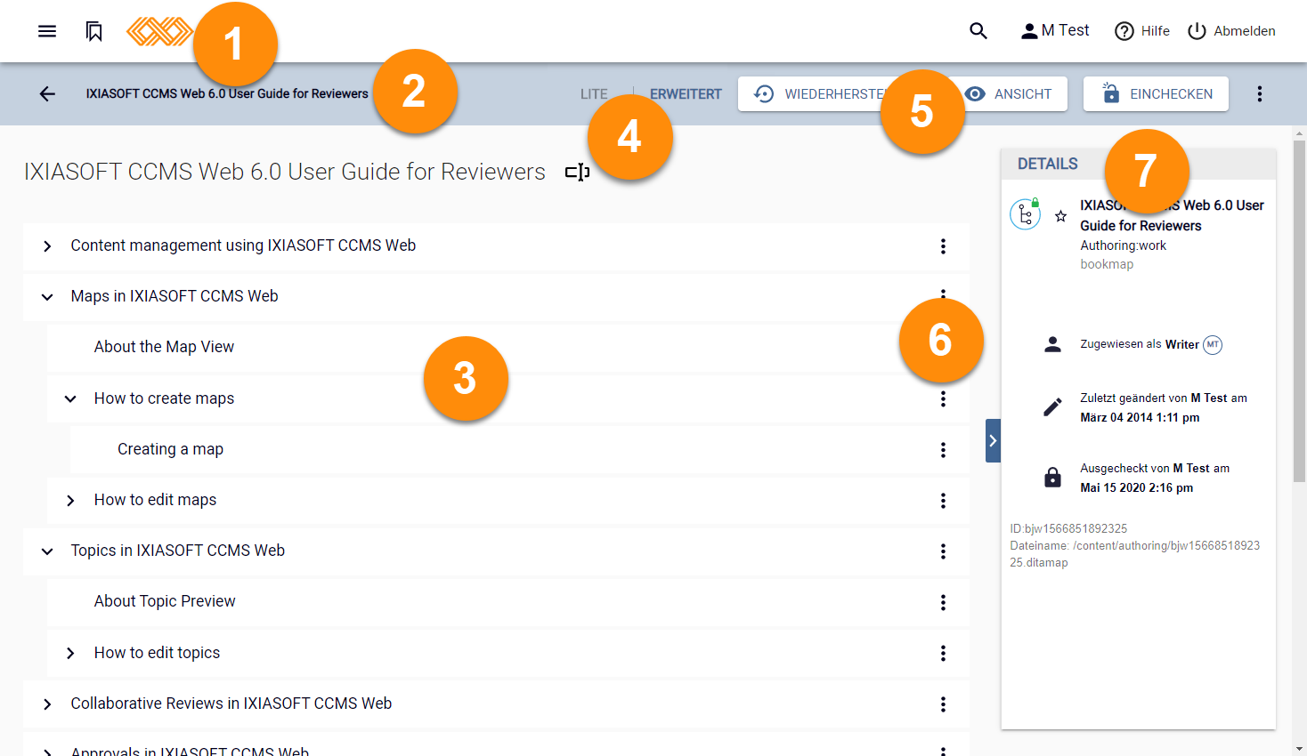Expand How to edit topics
This screenshot has width=1307, height=756.
pyautogui.click(x=70, y=654)
